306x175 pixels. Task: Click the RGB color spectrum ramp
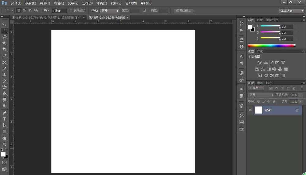point(271,46)
